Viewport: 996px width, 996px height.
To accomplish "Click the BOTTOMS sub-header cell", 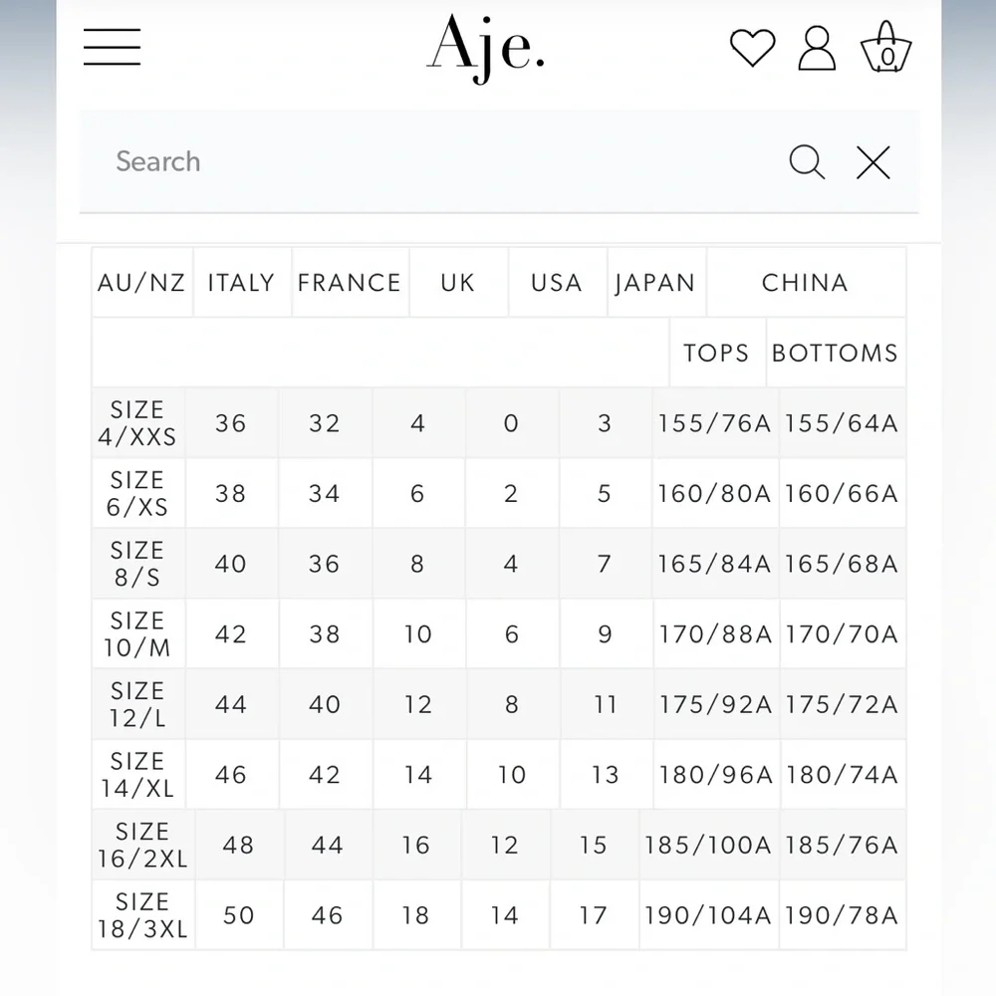I will (836, 353).
